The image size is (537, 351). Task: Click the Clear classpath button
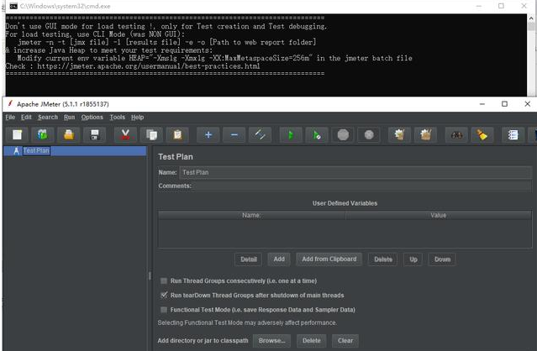pyautogui.click(x=345, y=341)
